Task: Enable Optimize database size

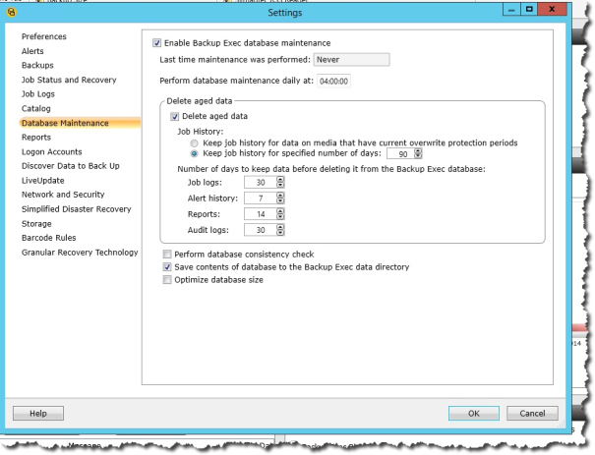Action: pos(167,280)
